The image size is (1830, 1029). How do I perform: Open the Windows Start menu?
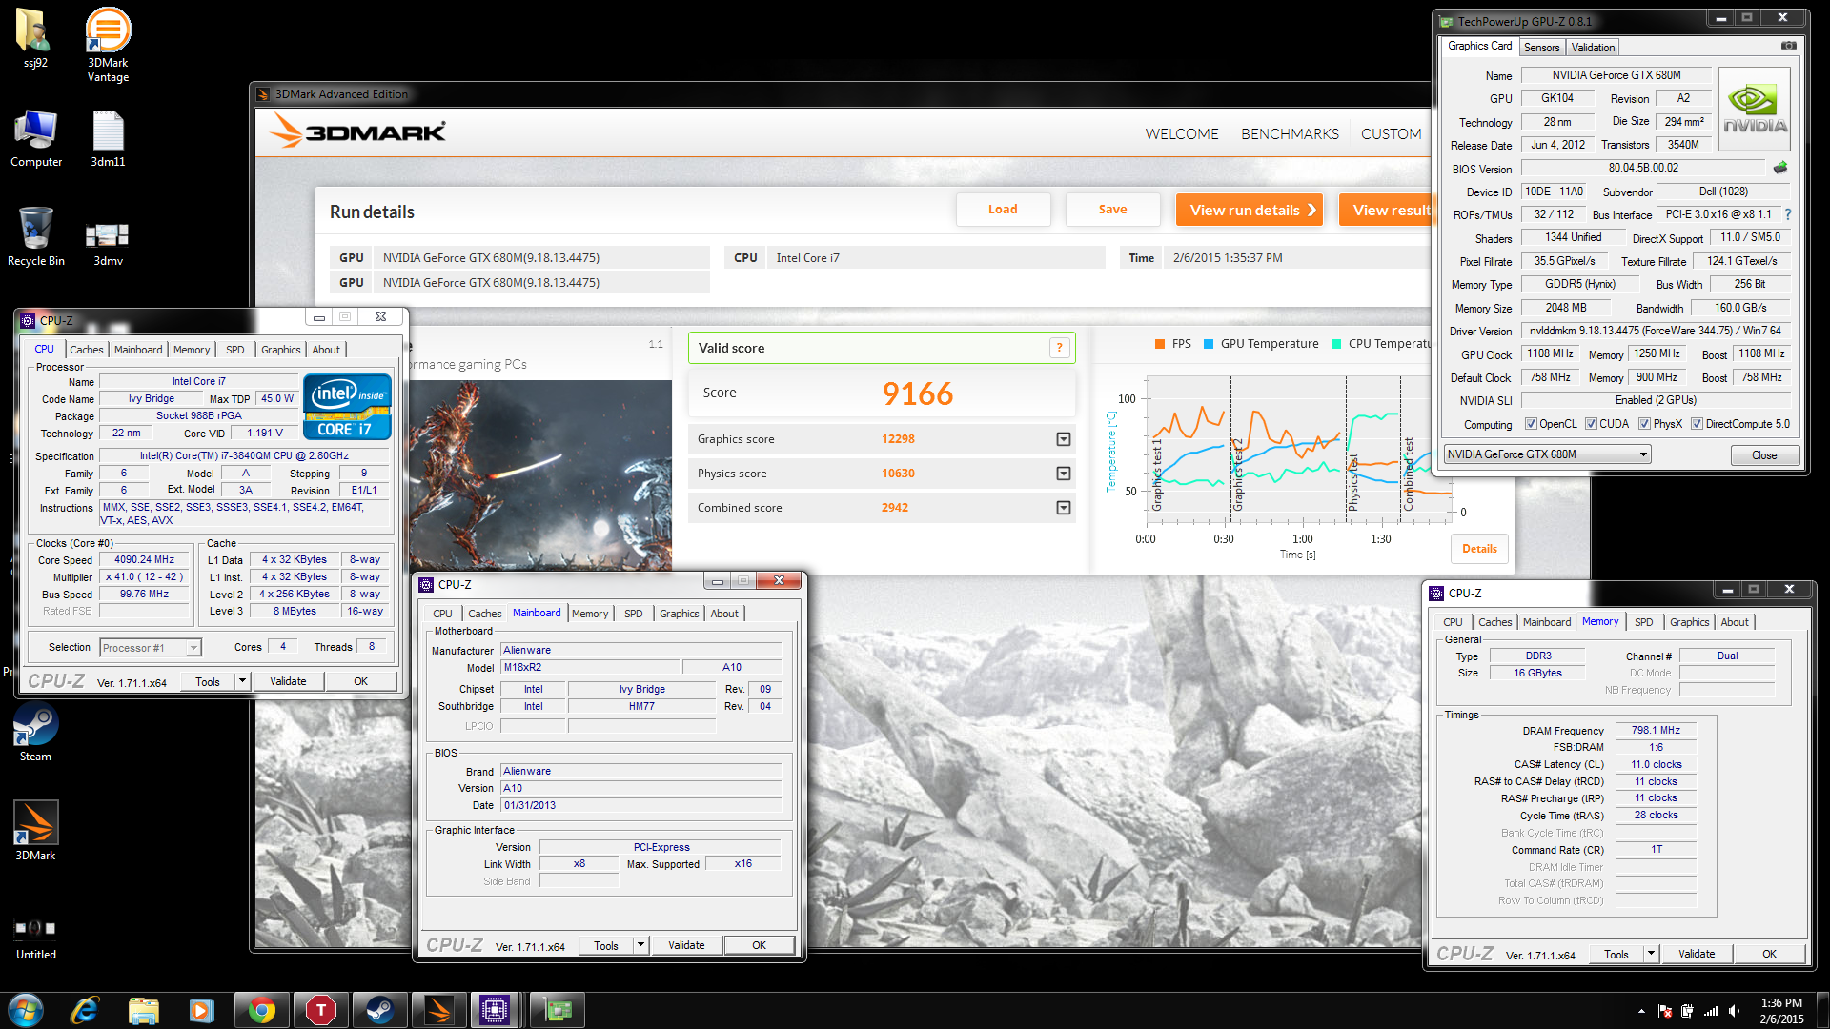[x=26, y=1010]
